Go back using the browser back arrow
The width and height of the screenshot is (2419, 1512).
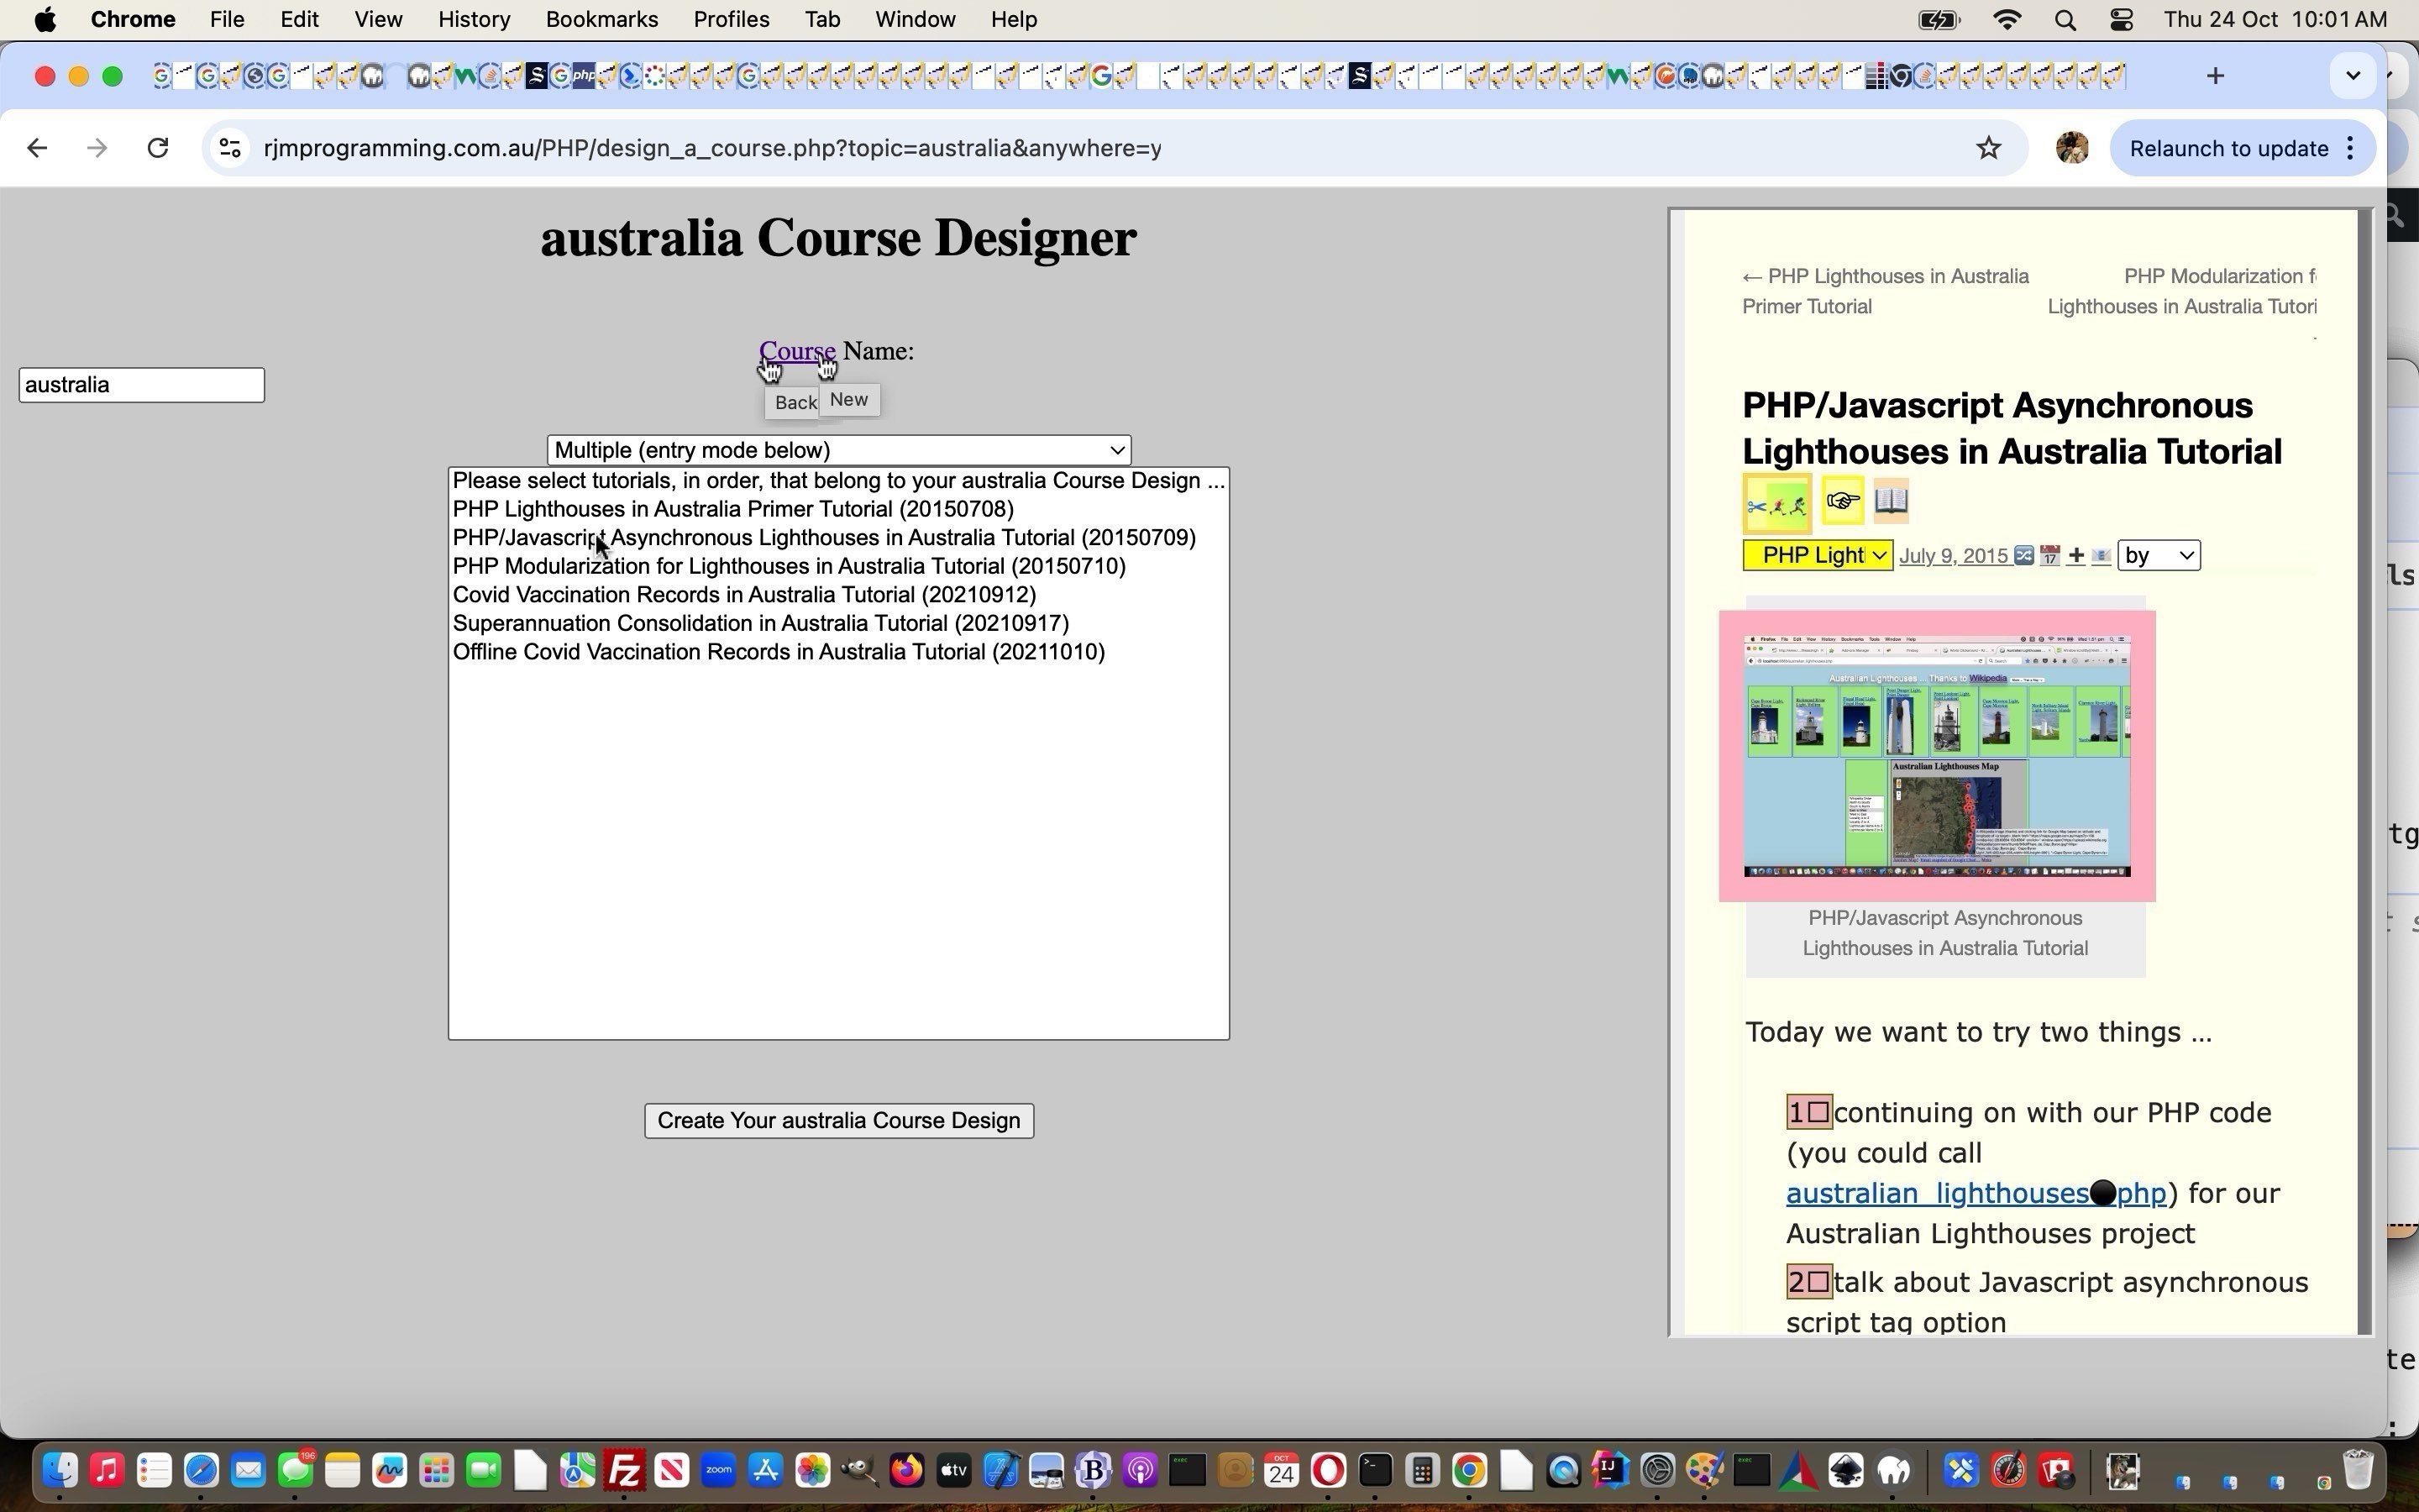pos(37,149)
